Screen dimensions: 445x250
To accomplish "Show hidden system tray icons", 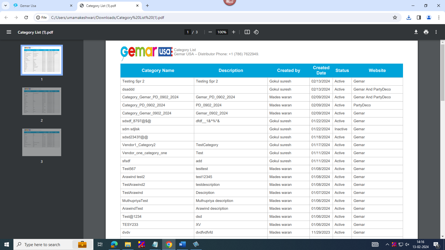I will pyautogui.click(x=387, y=244).
